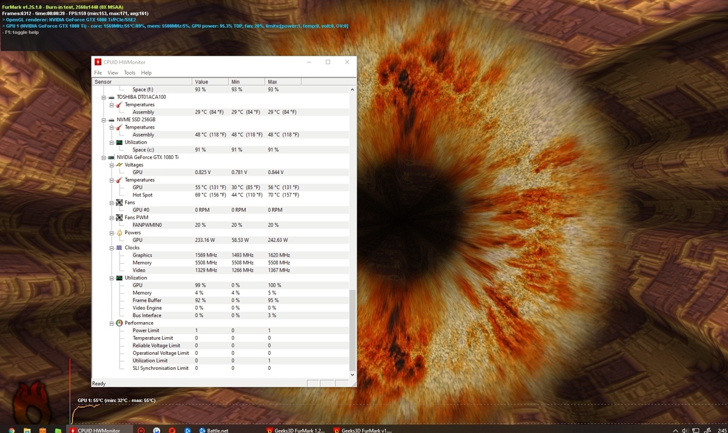Click the fan icon beside Fans
Screen dimensions: 728x433
pyautogui.click(x=120, y=203)
